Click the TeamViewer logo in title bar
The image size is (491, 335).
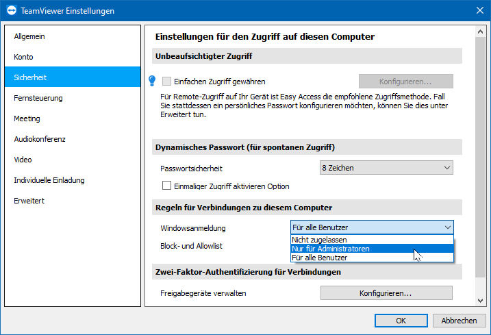11,10
